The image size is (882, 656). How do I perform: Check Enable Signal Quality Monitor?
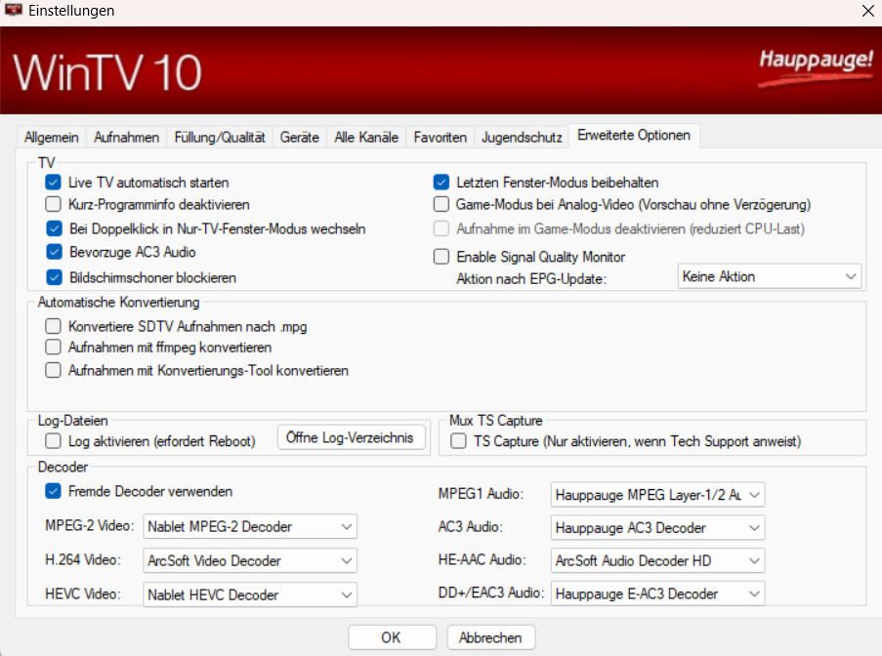[x=441, y=257]
